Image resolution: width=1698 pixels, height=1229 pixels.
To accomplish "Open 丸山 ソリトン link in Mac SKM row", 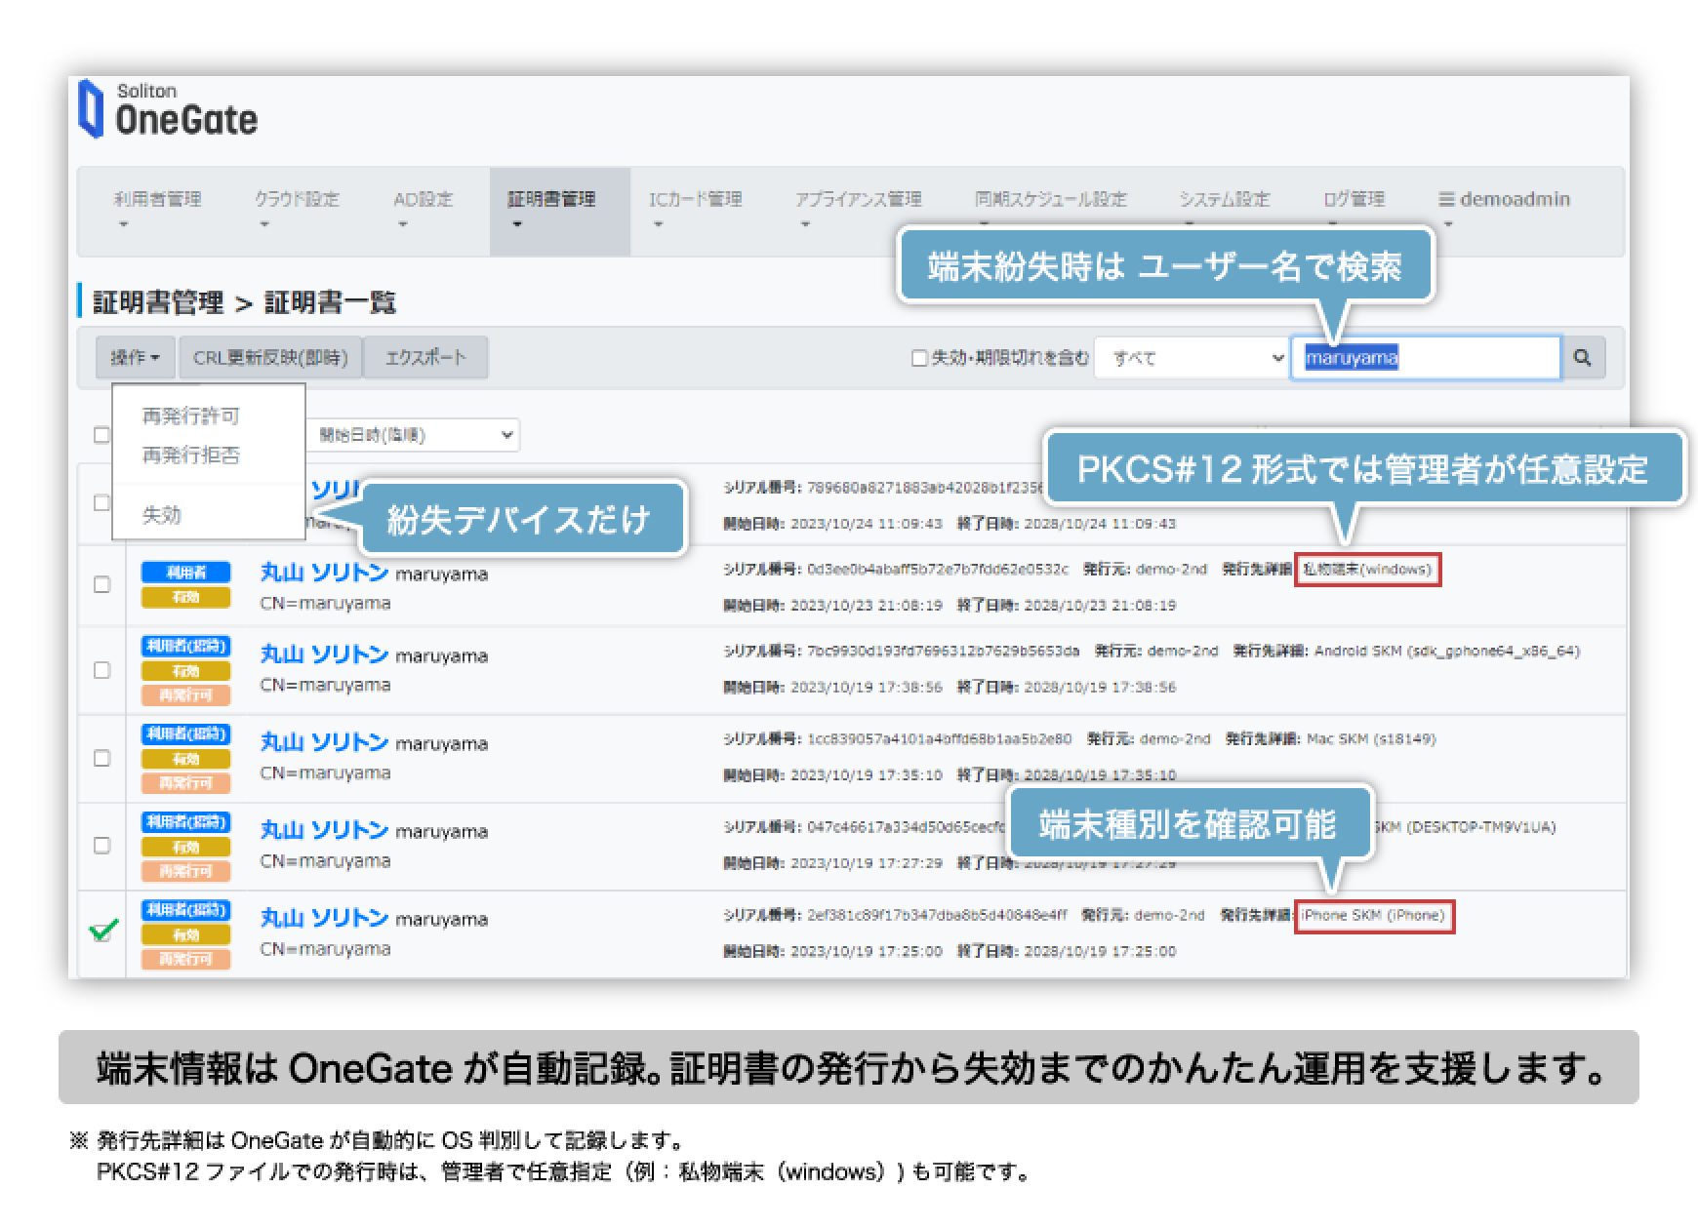I will point(324,742).
